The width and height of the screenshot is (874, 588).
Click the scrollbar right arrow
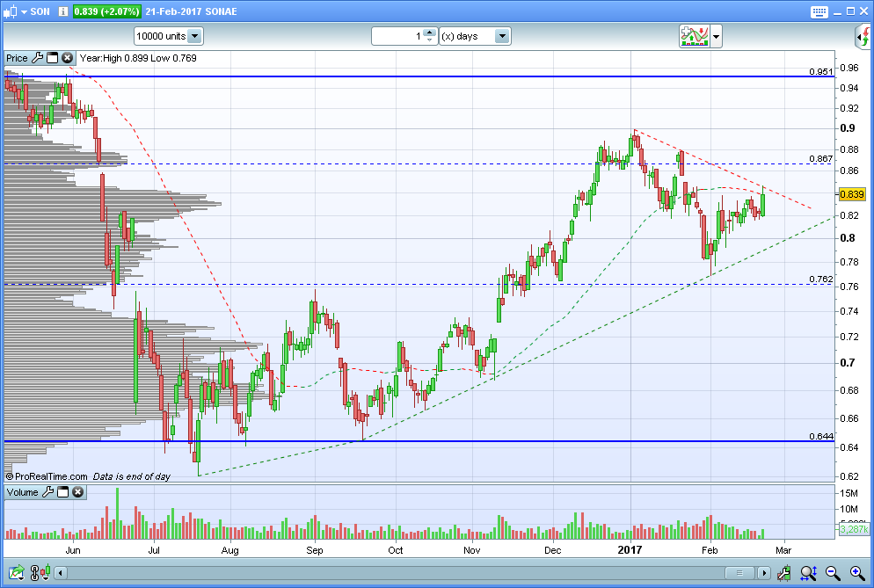[x=764, y=573]
